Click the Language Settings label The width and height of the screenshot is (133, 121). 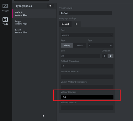pos(67,18)
